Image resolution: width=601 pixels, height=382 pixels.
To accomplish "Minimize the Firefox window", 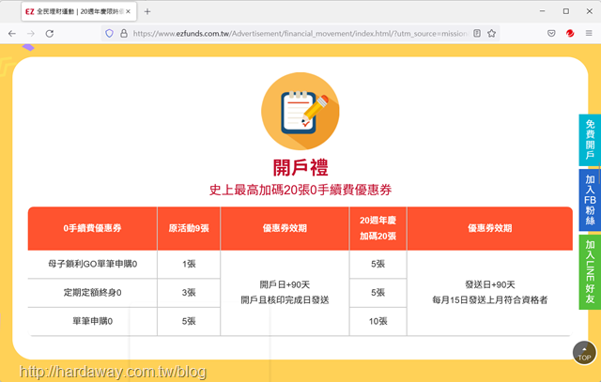I will pos(542,11).
